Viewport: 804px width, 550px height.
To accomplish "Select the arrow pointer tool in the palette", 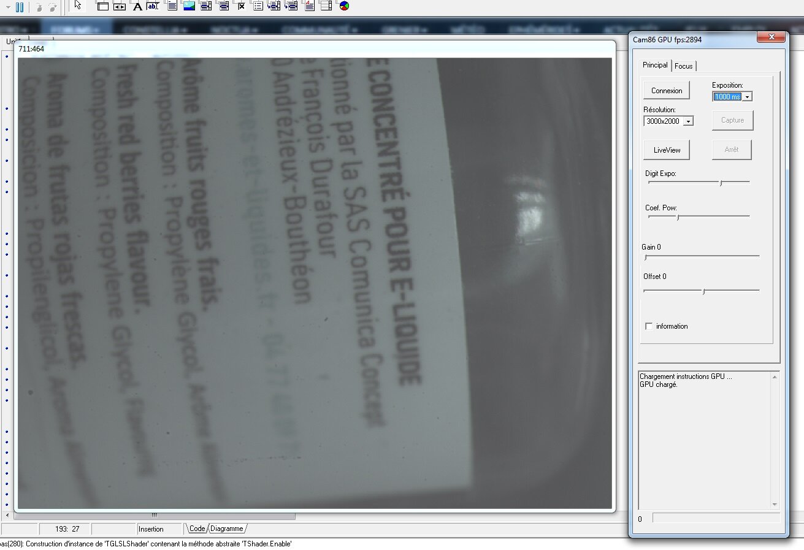I will click(78, 5).
